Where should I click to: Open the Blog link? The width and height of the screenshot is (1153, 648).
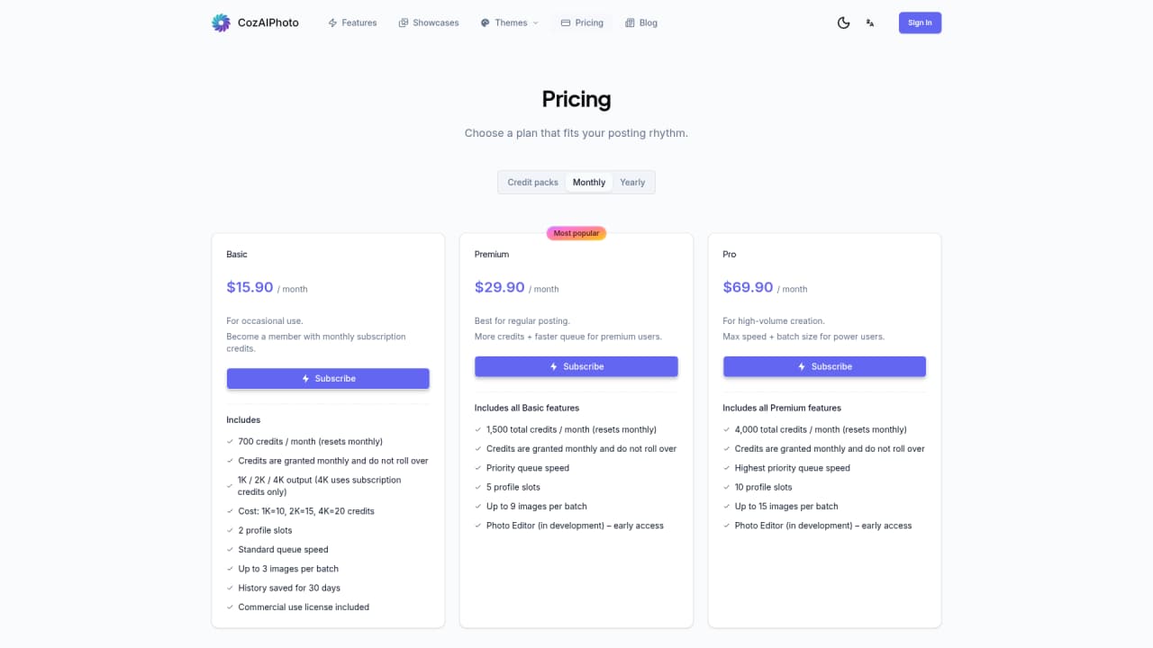click(x=641, y=22)
